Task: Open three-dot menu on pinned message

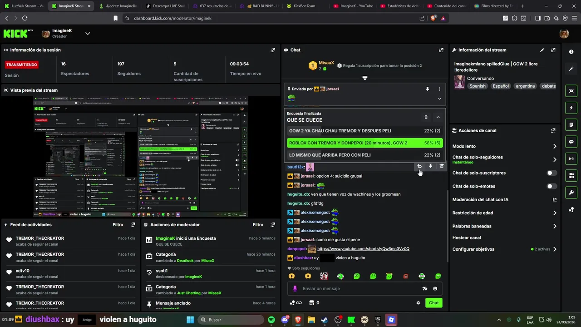Action: pos(439,89)
